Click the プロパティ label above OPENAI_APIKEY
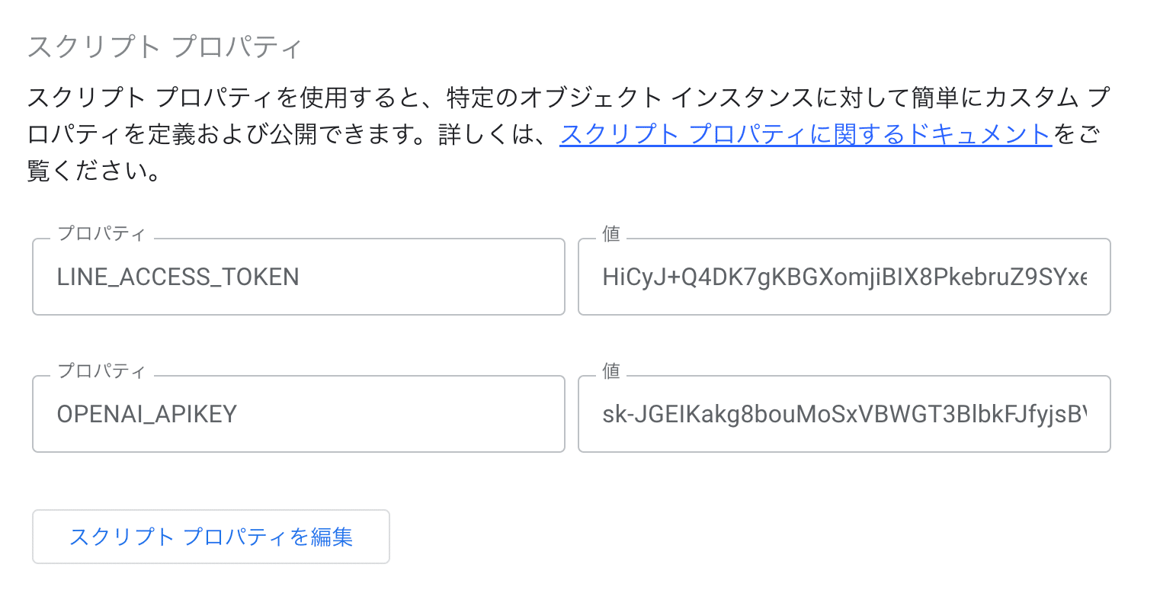 point(101,371)
